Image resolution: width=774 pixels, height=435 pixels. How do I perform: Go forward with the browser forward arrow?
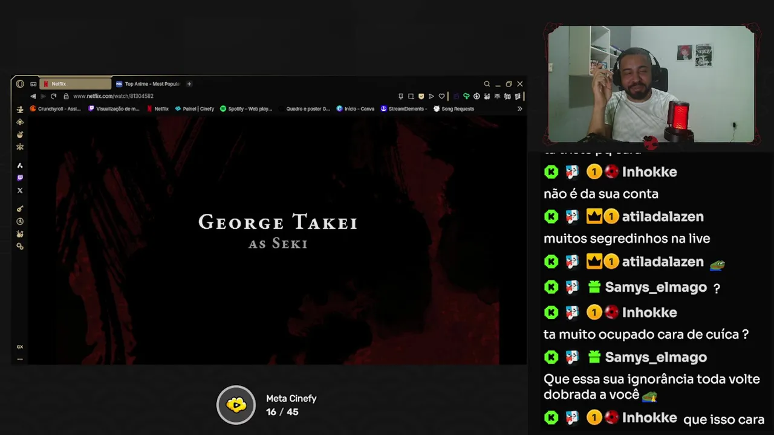(43, 96)
